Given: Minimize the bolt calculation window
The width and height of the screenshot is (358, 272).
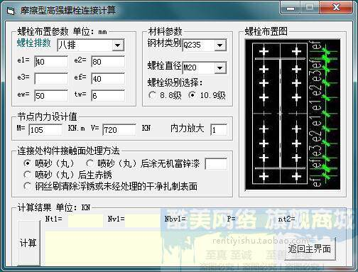Looking at the screenshot, I should (x=291, y=8).
